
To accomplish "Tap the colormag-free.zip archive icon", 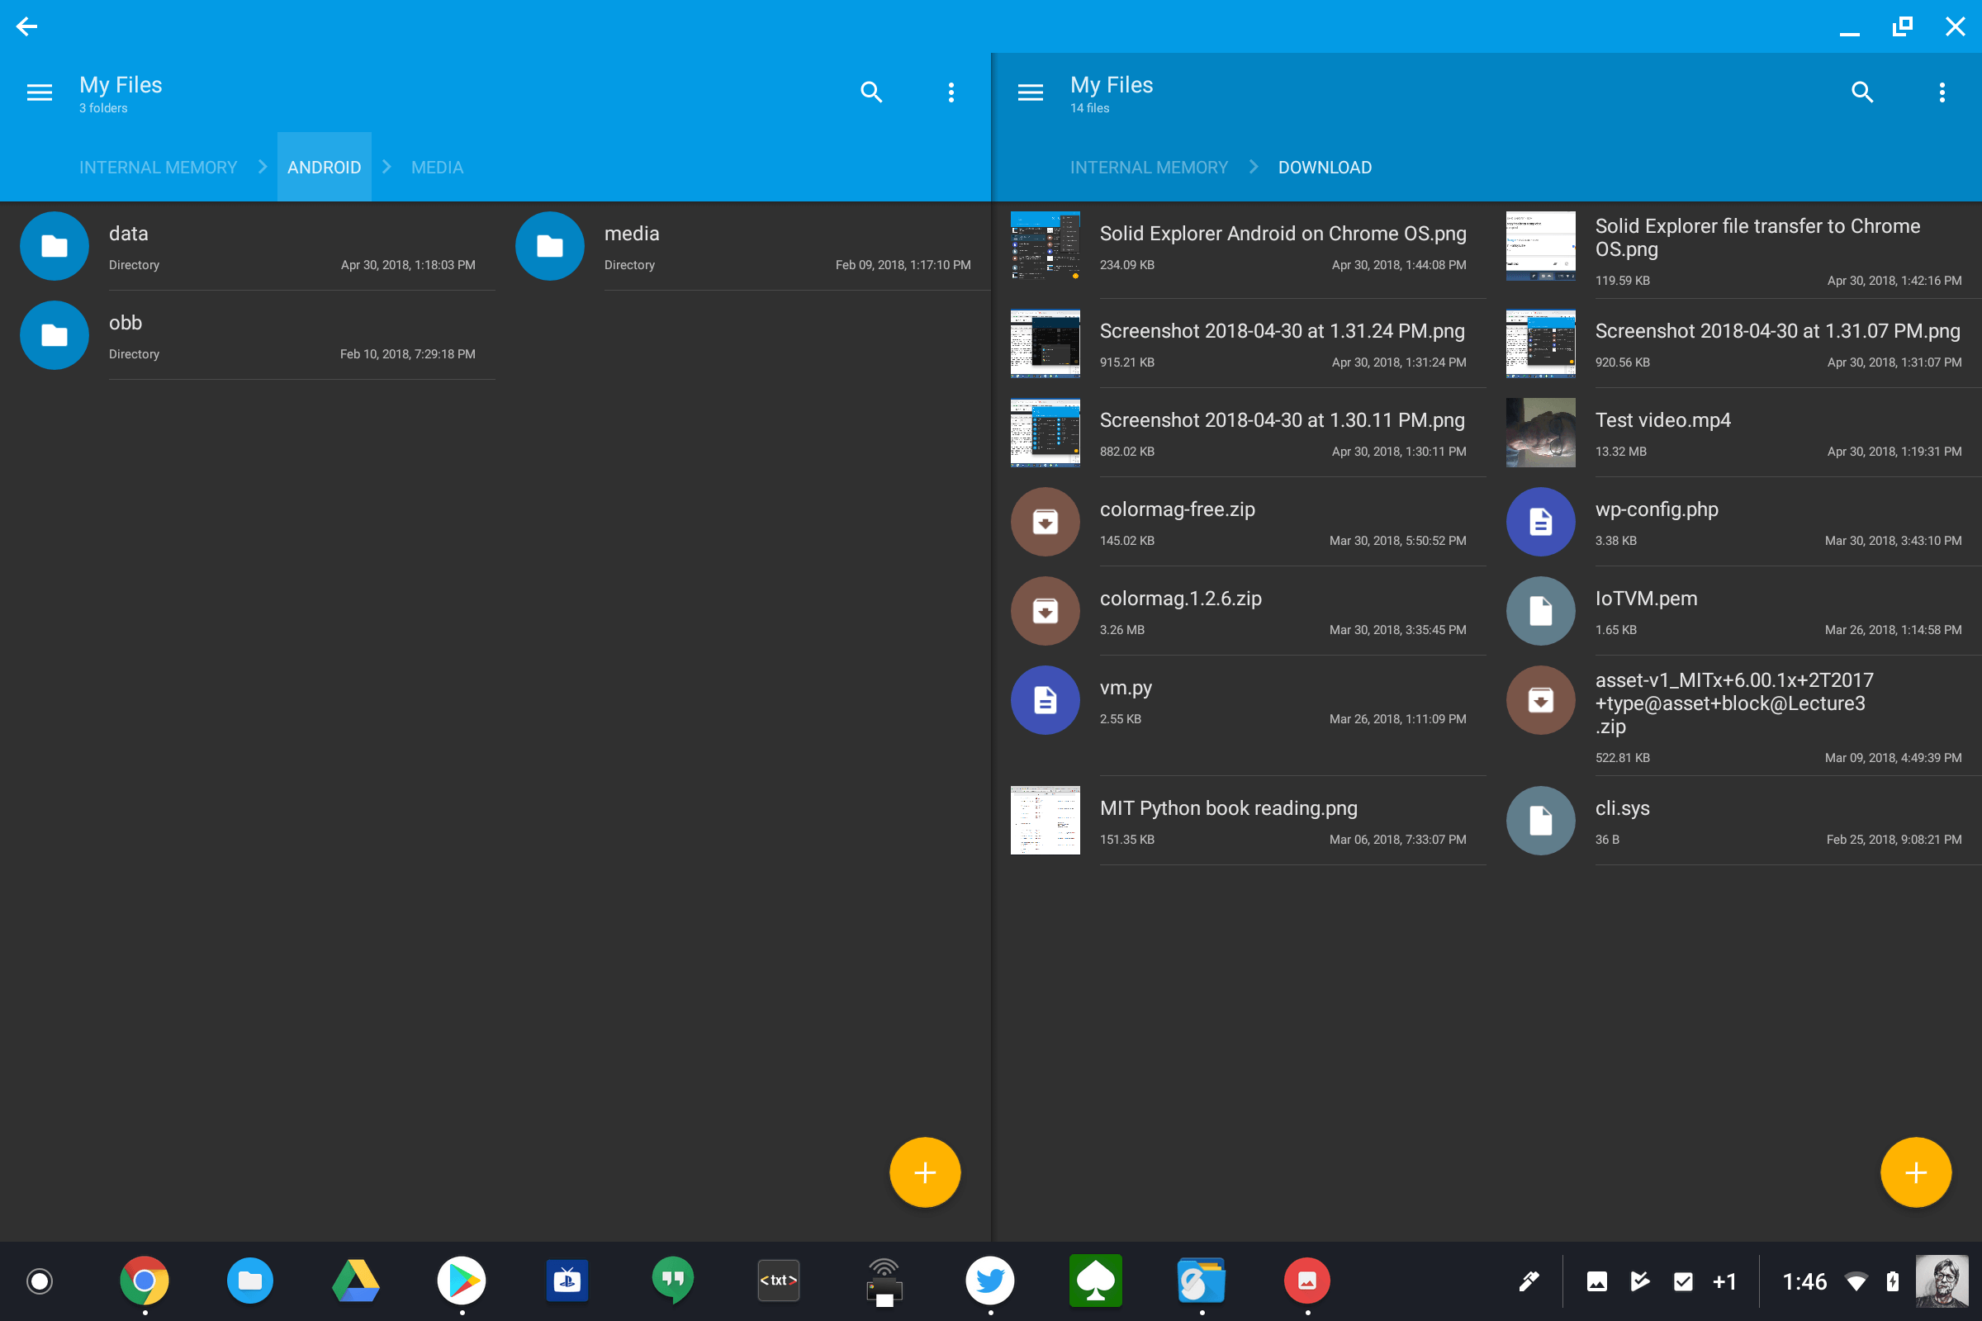I will (x=1046, y=522).
